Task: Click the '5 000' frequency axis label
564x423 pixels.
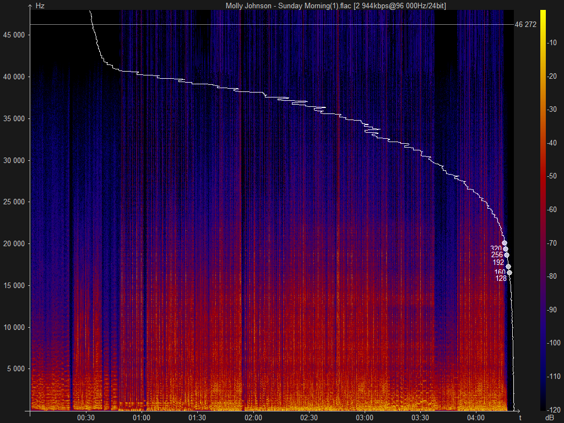Action: 16,368
